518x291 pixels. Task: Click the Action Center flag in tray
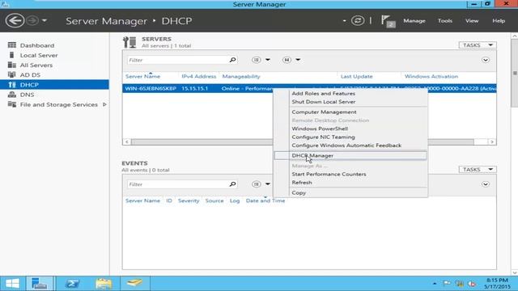click(447, 284)
